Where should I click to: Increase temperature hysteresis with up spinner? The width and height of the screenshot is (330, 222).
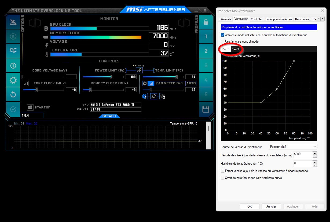click(315, 162)
